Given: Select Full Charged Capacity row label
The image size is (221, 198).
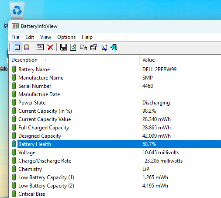Looking at the screenshot, I should coord(44,128).
